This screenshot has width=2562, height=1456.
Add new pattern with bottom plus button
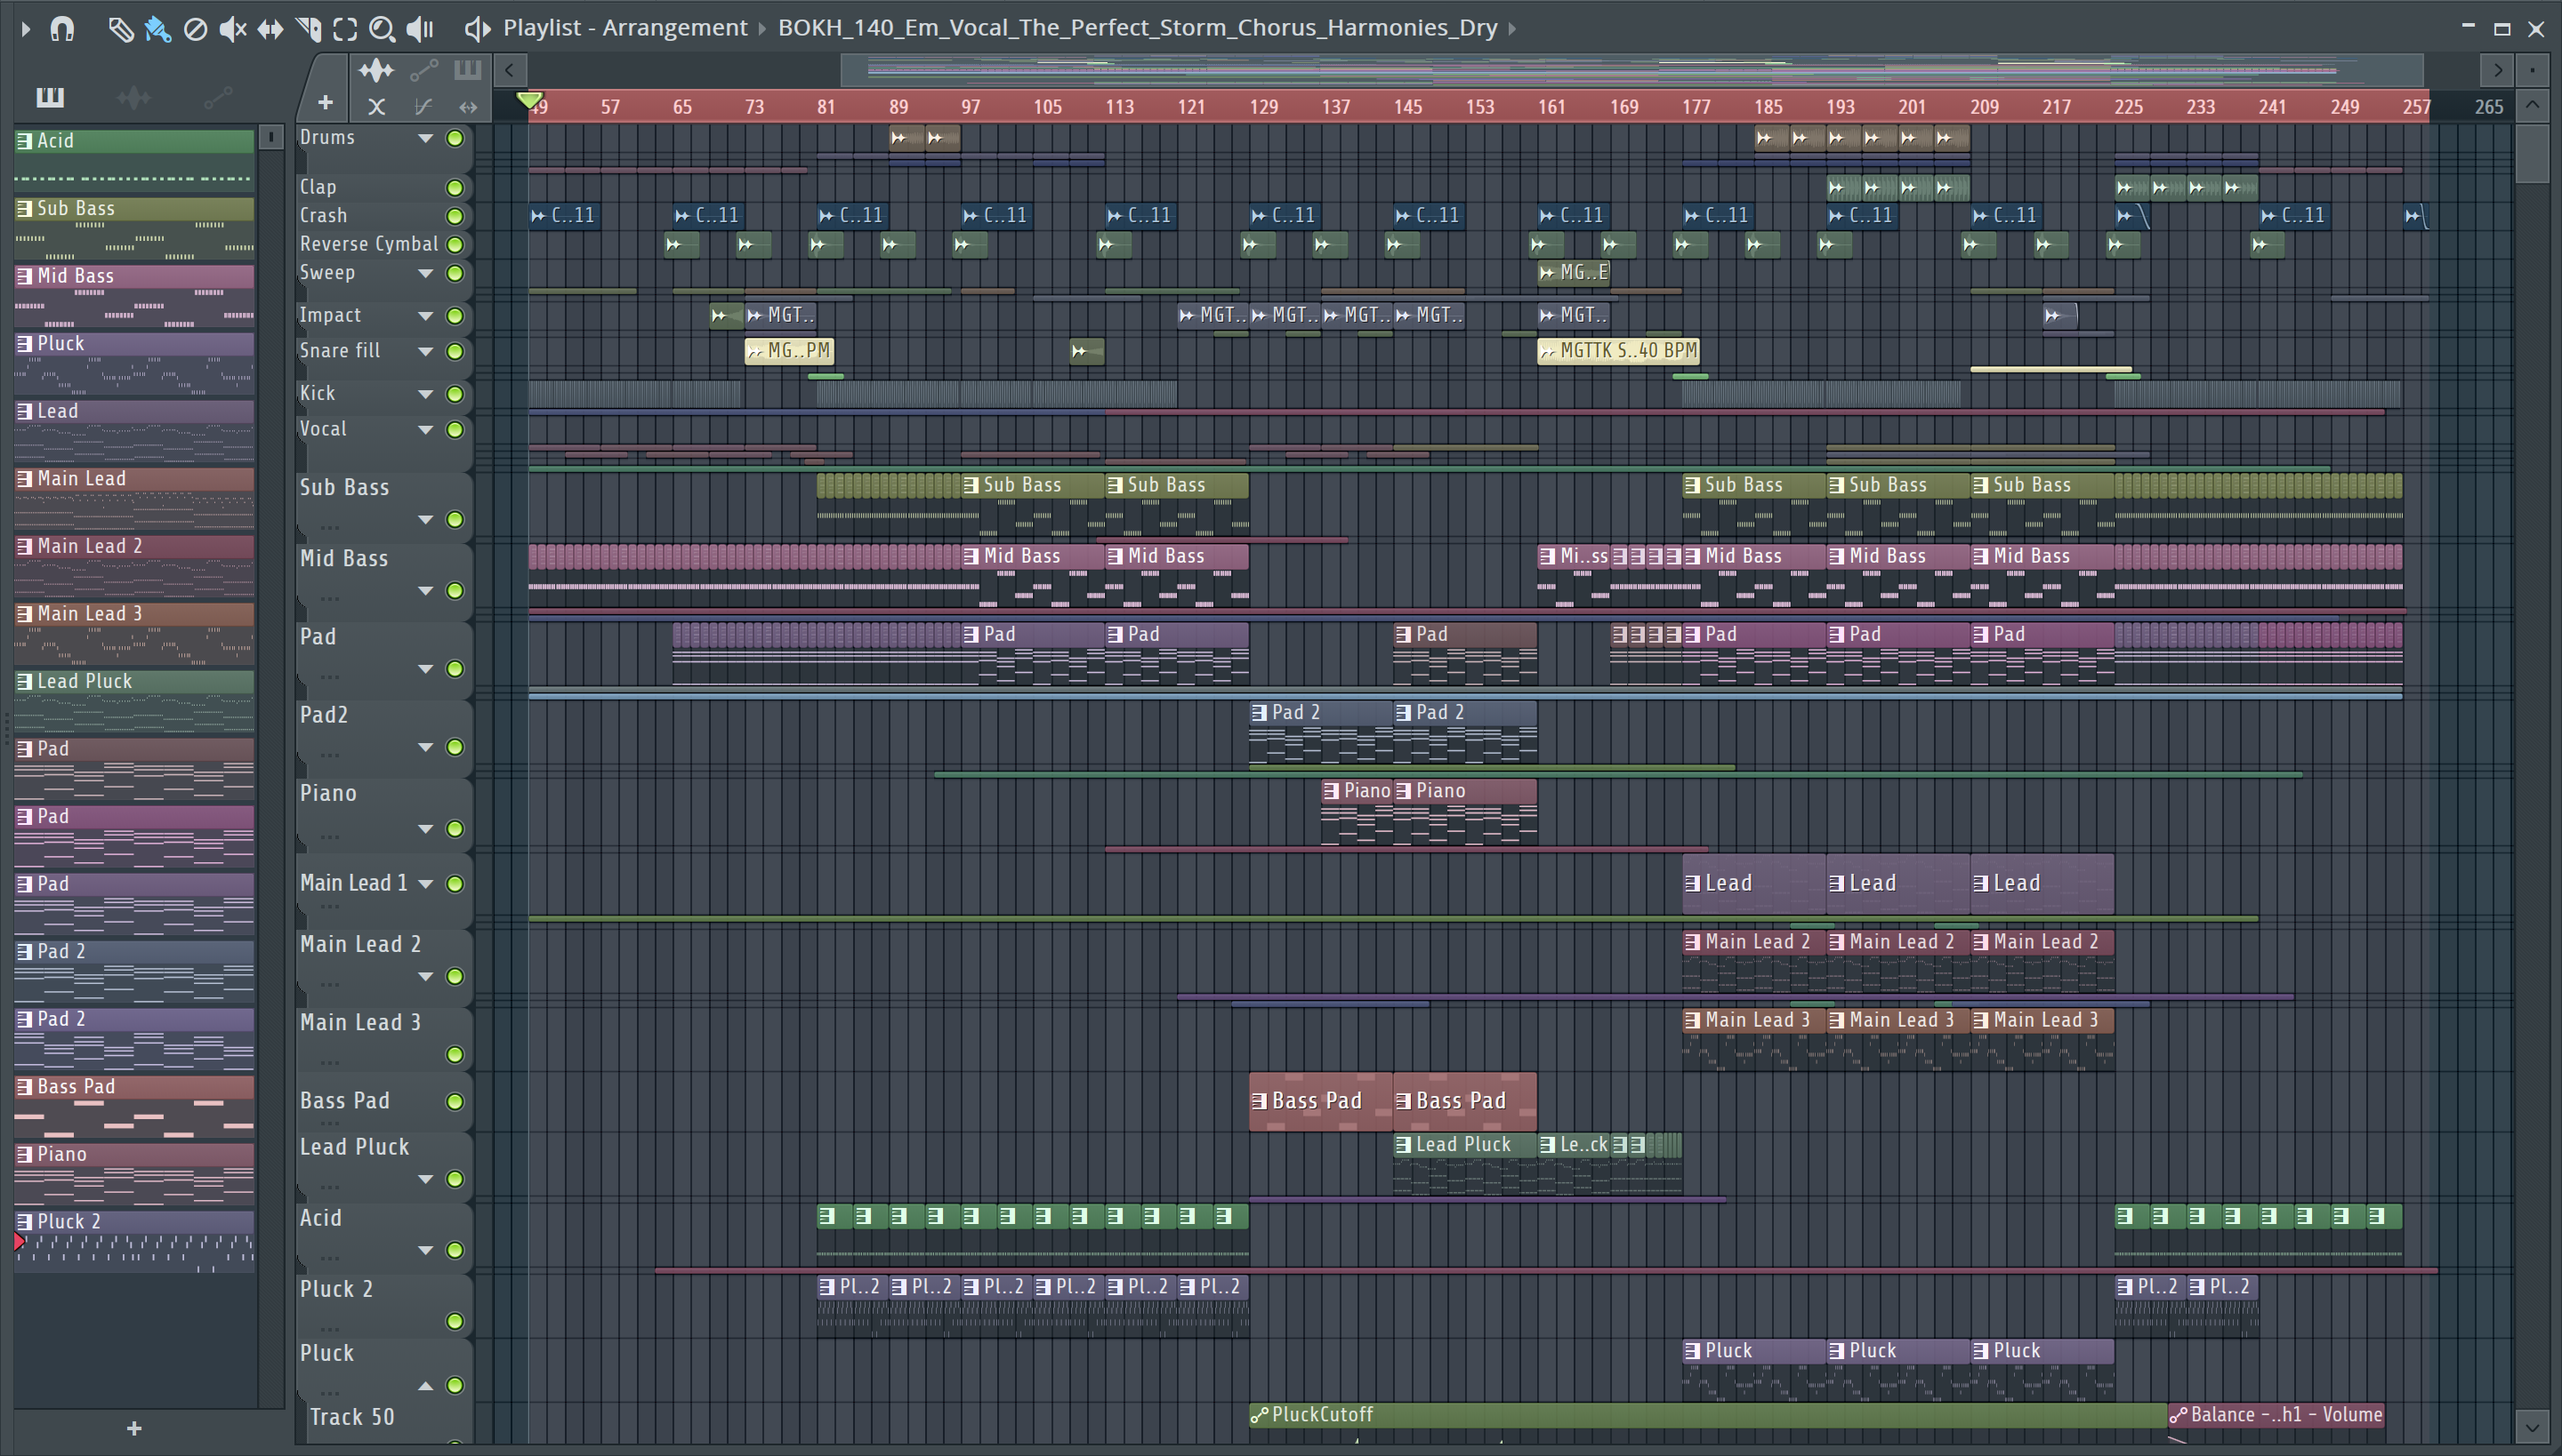pyautogui.click(x=134, y=1428)
